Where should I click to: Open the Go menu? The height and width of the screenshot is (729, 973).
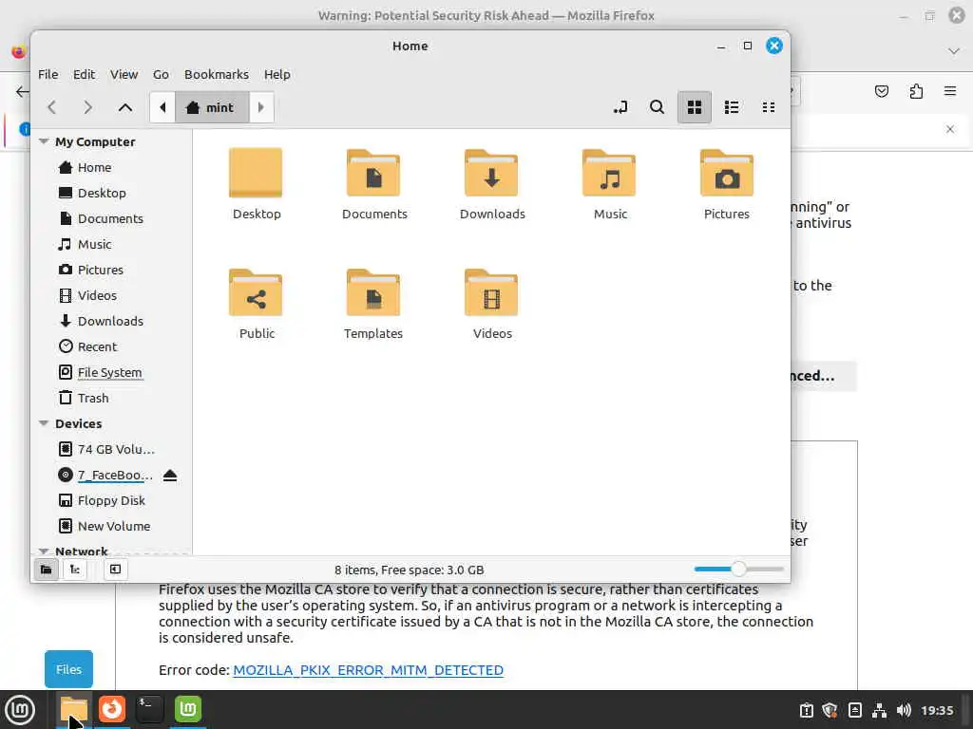[161, 74]
